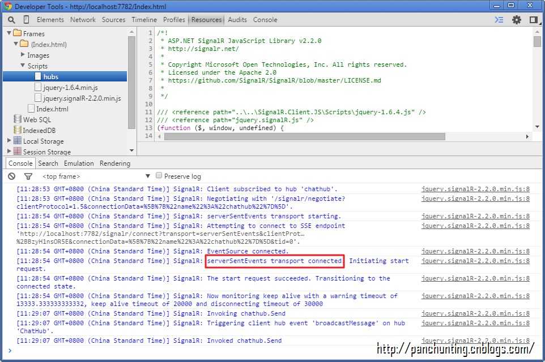Open the Emulation drawer tab
The width and height of the screenshot is (545, 362).
(79, 163)
